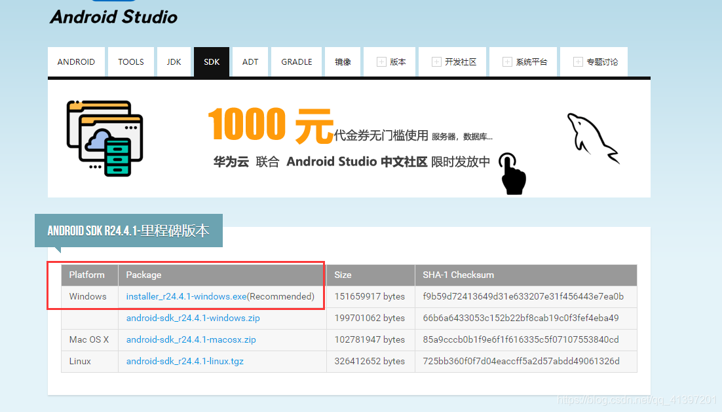Open the ADT tab
Image resolution: width=722 pixels, height=412 pixels.
(x=250, y=61)
